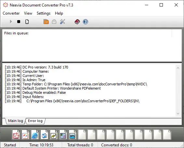The height and width of the screenshot is (148, 184).
Task: Open the Converter menu
Action: [11, 13]
